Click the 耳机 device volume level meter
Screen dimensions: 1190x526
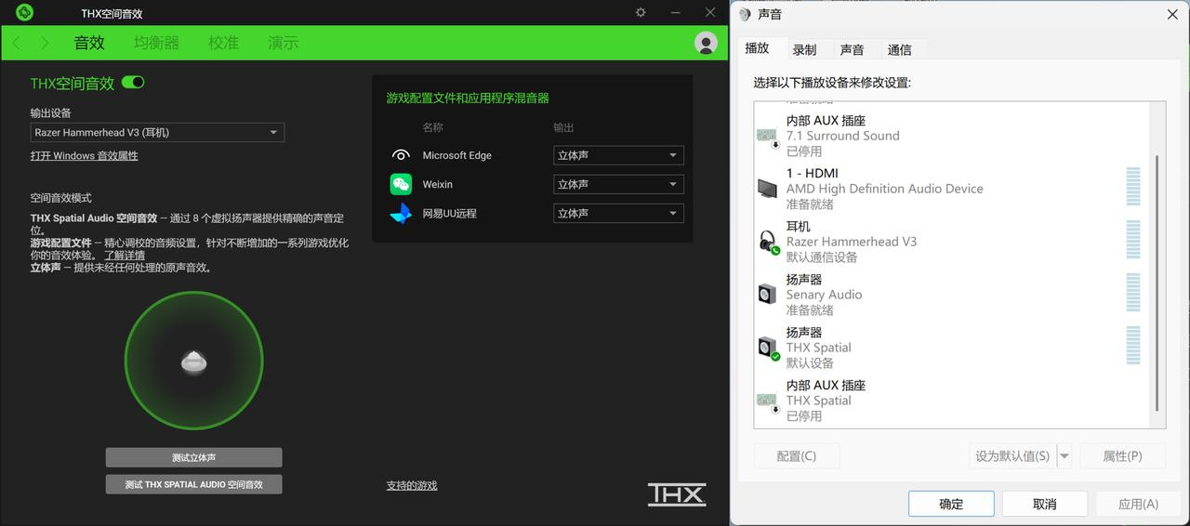pyautogui.click(x=1133, y=240)
